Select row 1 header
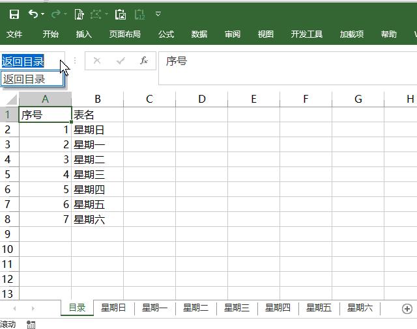The height and width of the screenshot is (329, 417). (9, 114)
